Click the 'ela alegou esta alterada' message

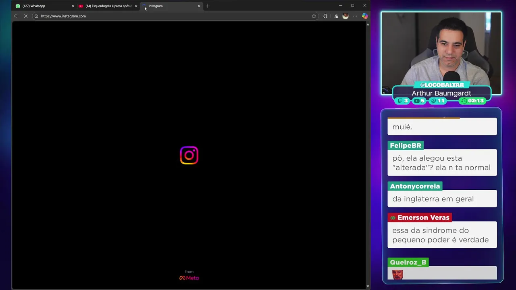point(442,163)
